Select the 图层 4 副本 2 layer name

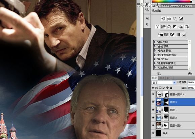(177, 94)
